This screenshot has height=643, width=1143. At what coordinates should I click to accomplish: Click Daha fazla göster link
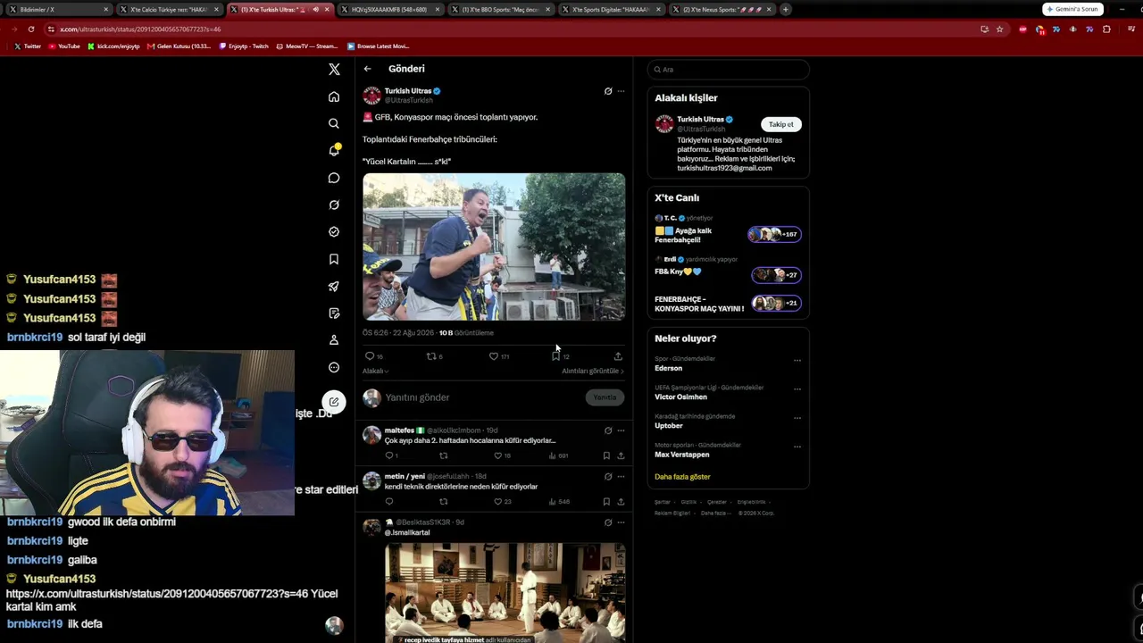point(682,477)
